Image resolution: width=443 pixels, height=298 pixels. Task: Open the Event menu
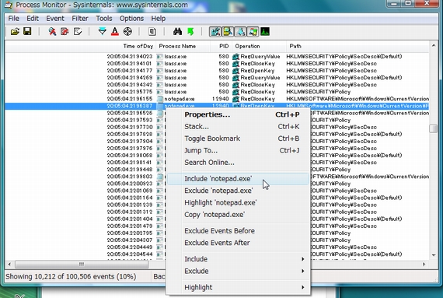[55, 19]
